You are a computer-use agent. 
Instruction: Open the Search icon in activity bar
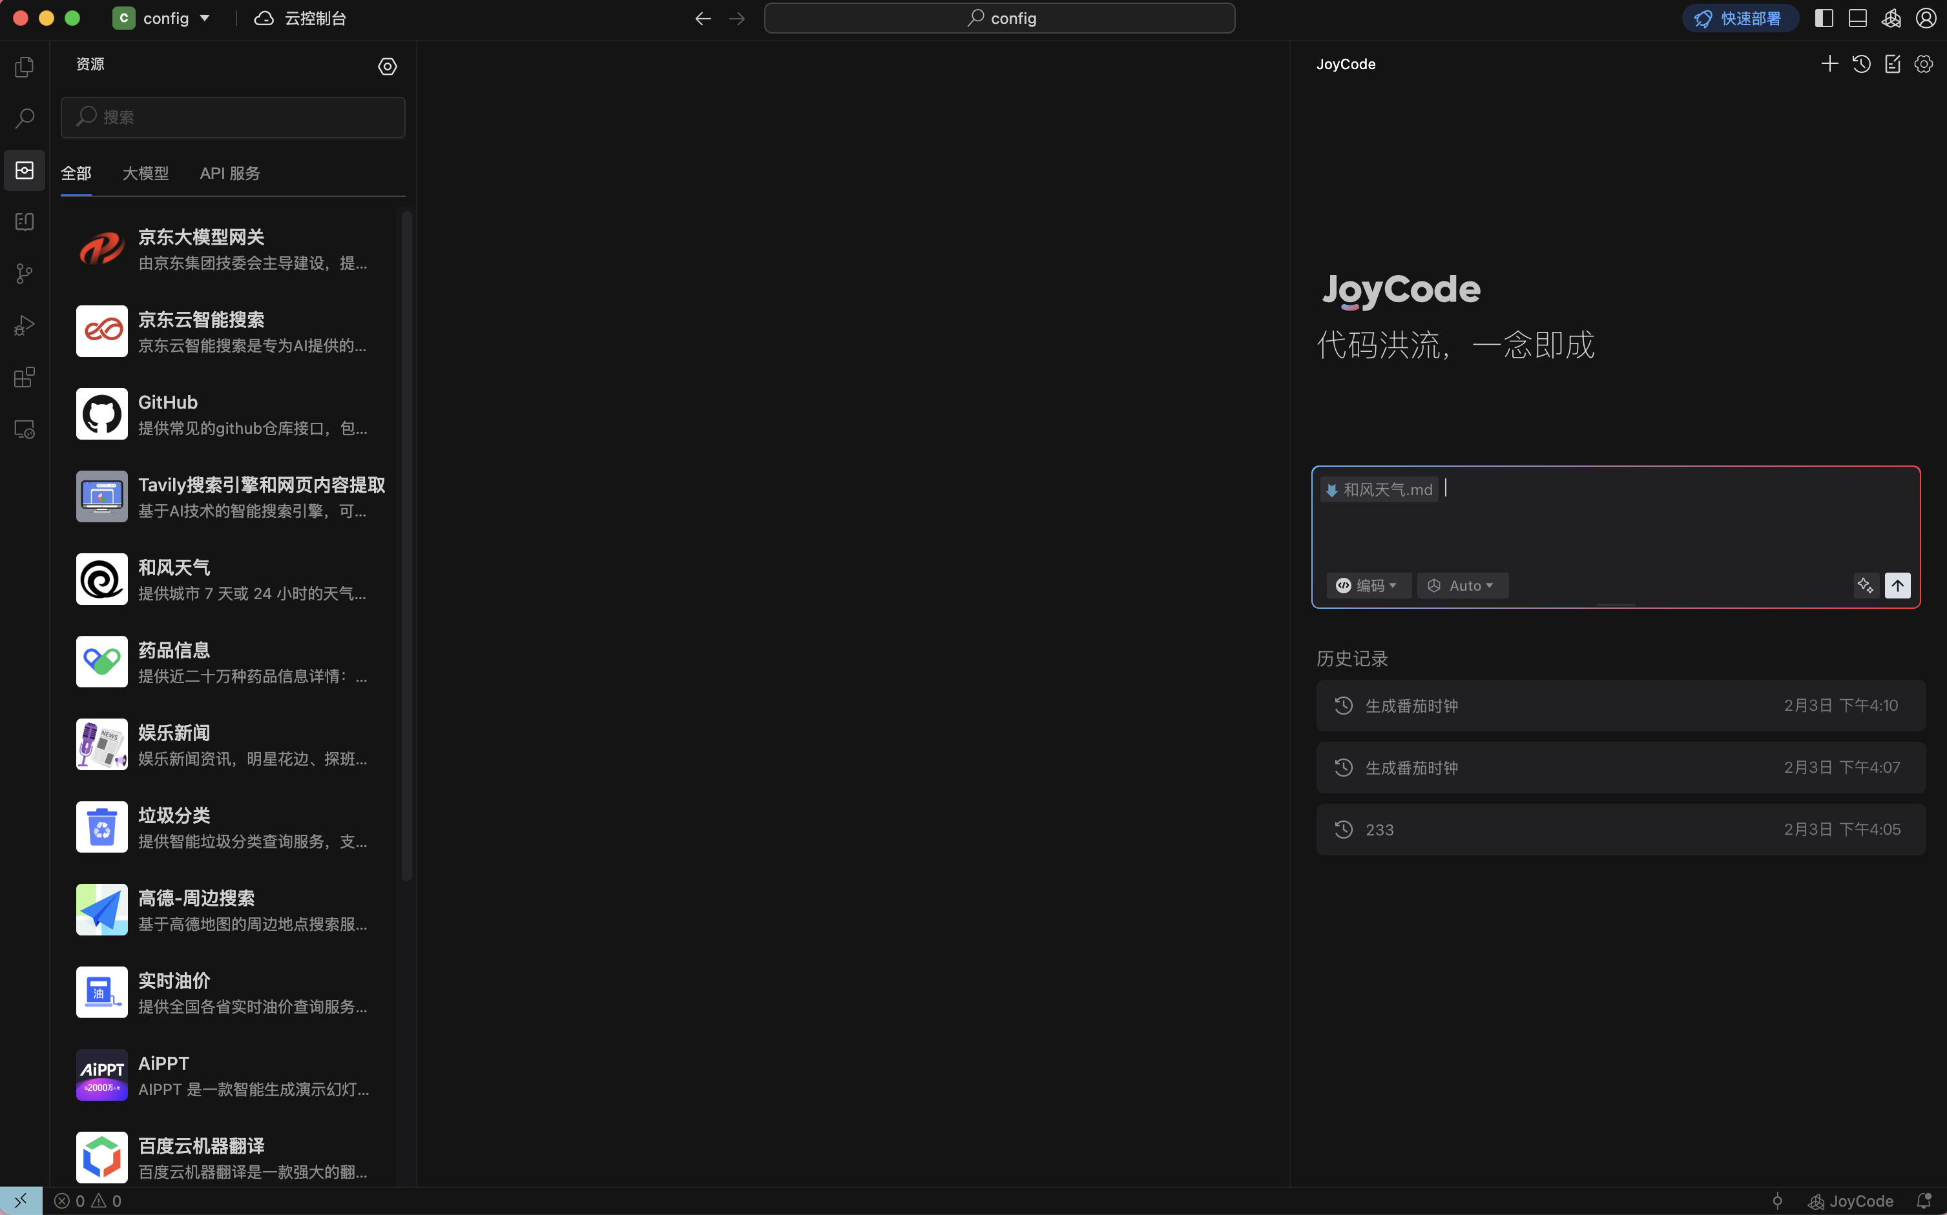point(25,118)
